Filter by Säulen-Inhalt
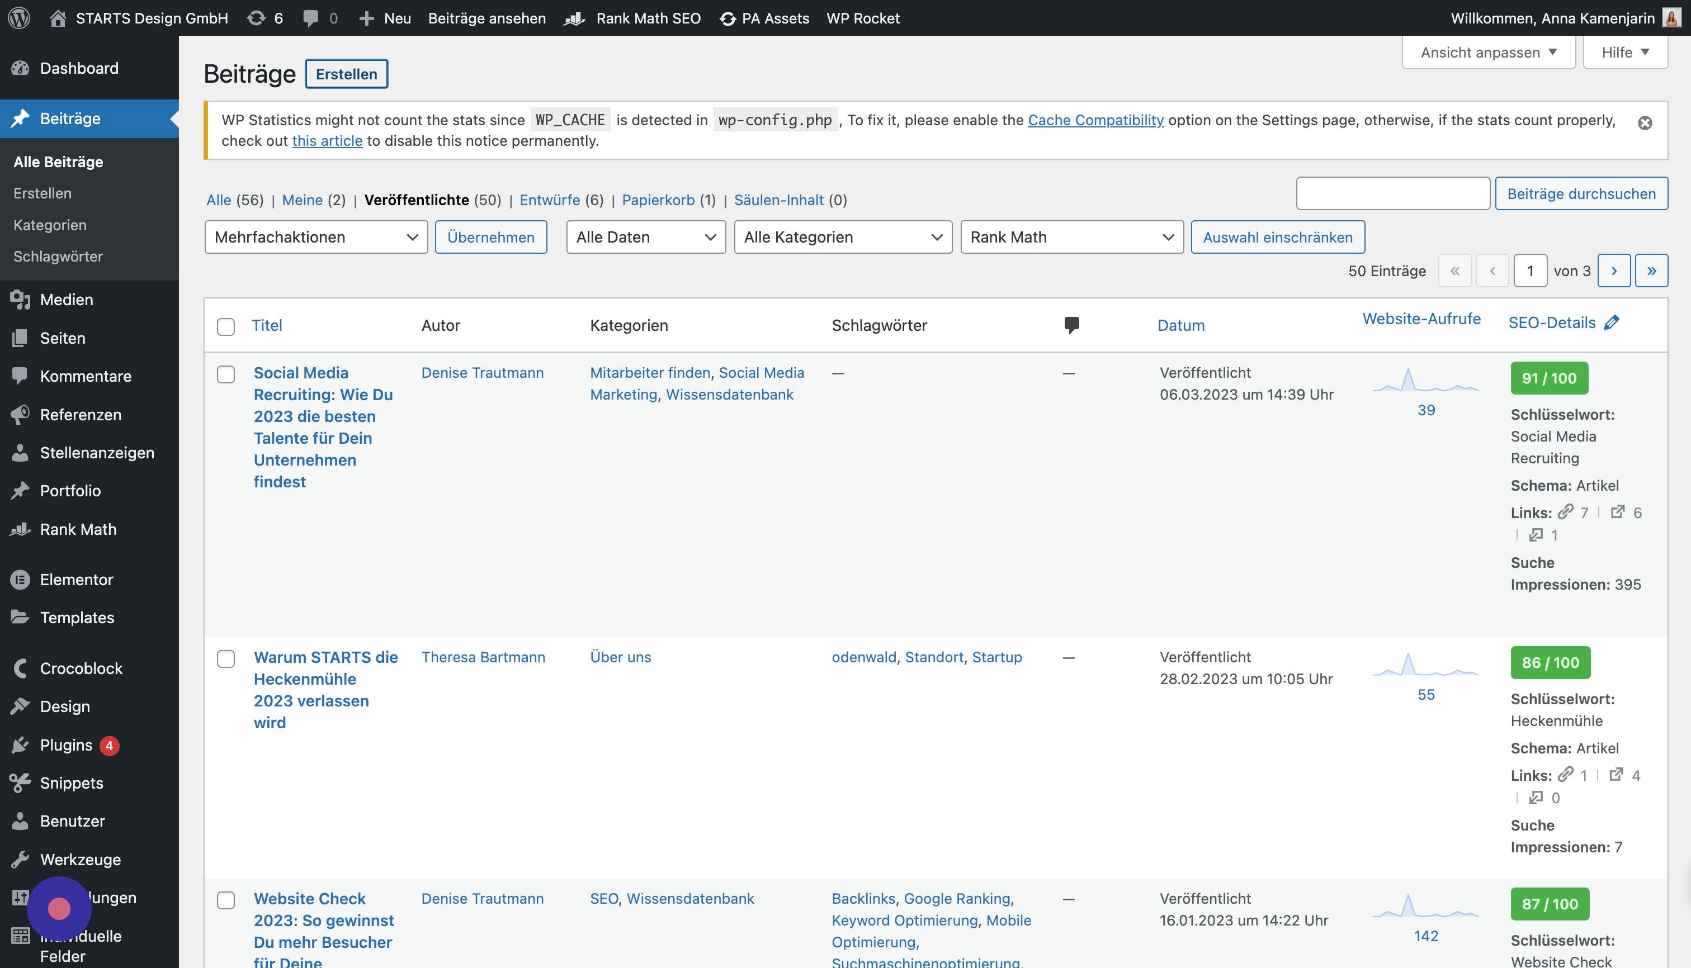Viewport: 1691px width, 968px height. tap(779, 200)
